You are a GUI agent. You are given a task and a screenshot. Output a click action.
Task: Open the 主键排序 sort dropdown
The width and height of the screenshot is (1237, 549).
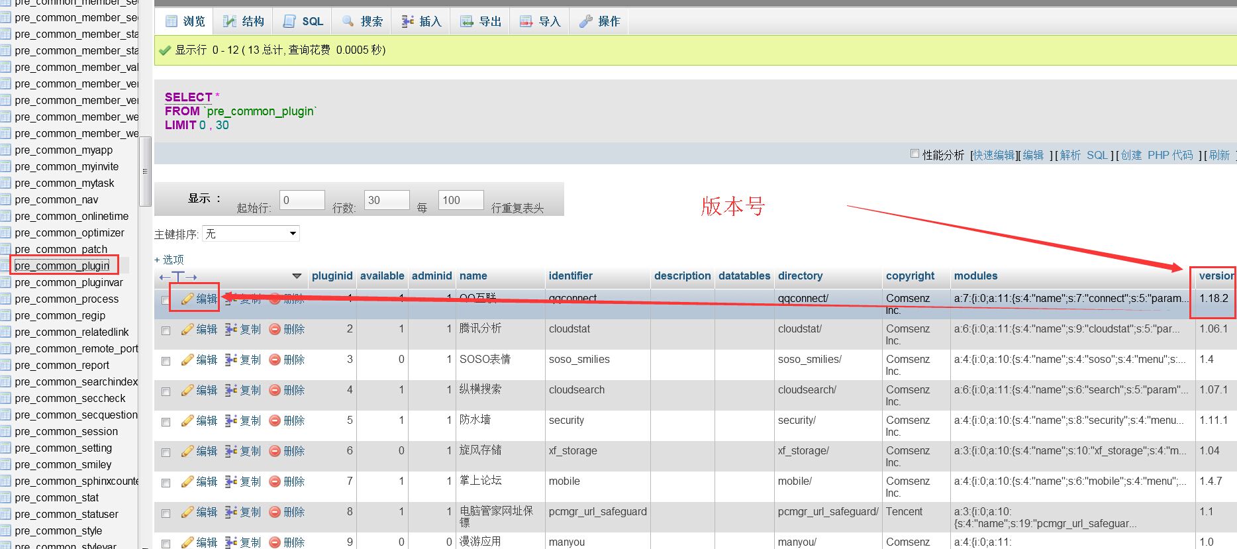[x=251, y=234]
